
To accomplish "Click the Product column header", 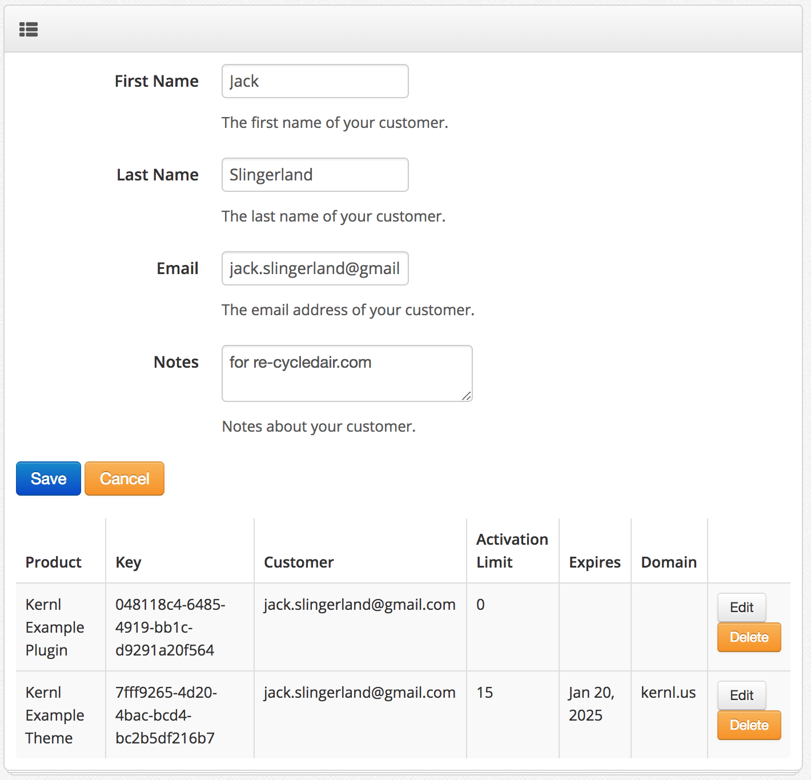I will tap(53, 562).
